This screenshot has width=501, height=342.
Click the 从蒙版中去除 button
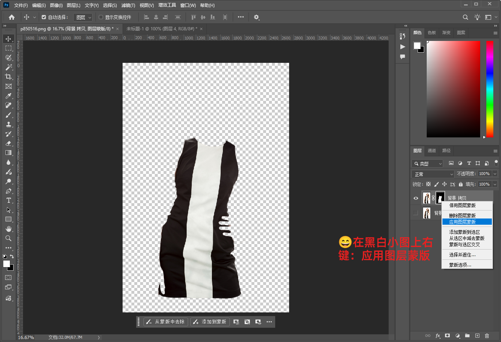[x=166, y=322]
